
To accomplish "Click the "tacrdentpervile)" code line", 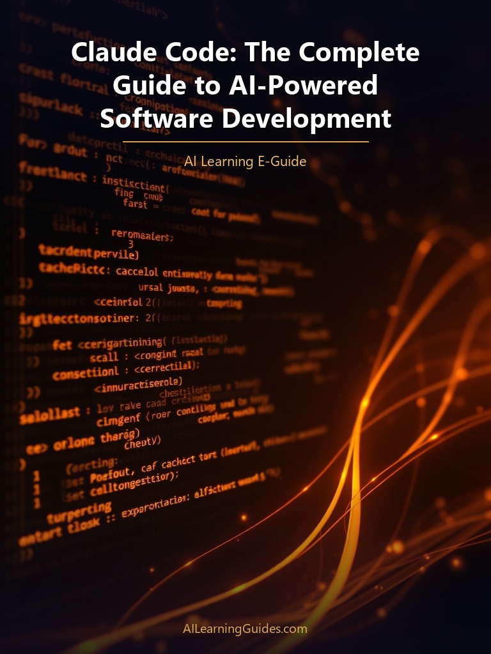I will [x=89, y=252].
